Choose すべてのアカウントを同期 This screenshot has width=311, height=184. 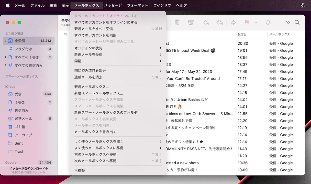click(118, 35)
